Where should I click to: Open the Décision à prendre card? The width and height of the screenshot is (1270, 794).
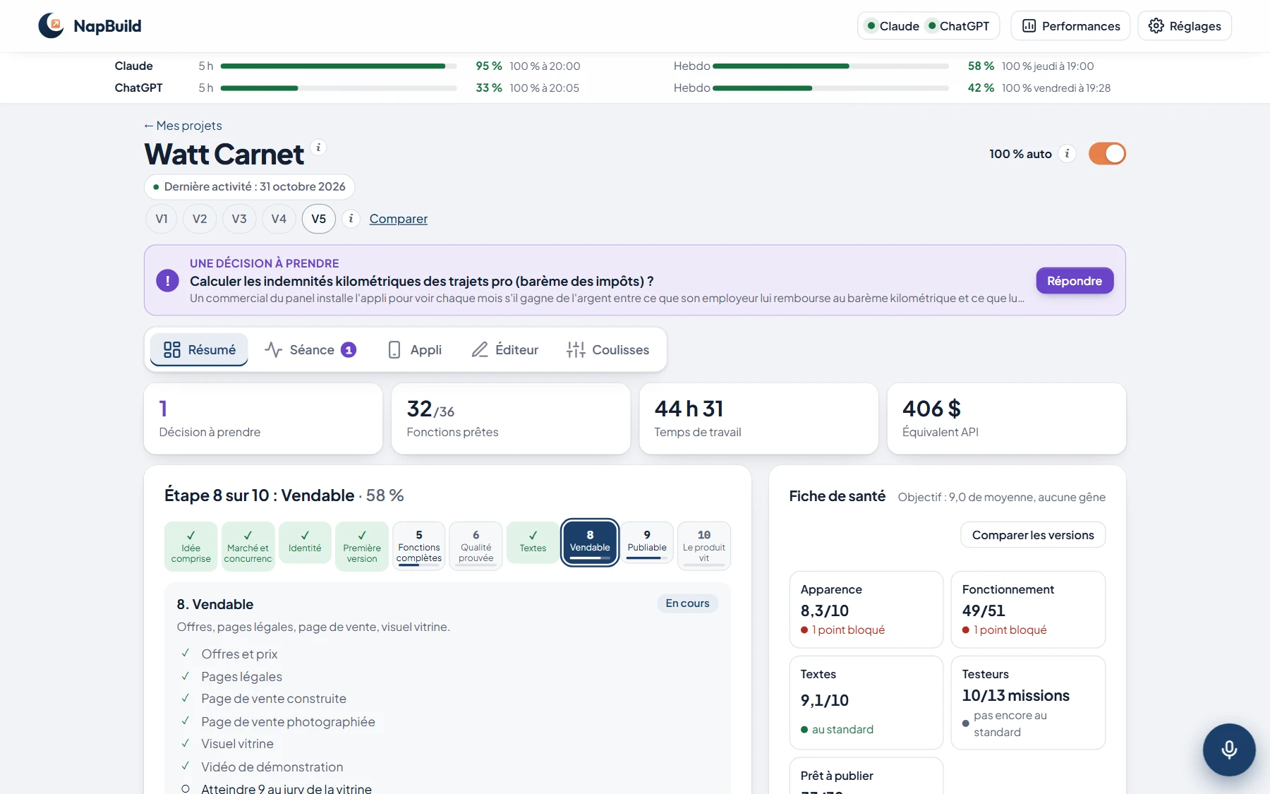point(263,419)
